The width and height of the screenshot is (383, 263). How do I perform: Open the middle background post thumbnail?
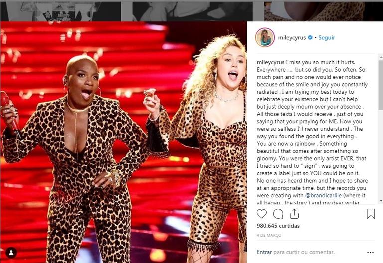point(192,11)
